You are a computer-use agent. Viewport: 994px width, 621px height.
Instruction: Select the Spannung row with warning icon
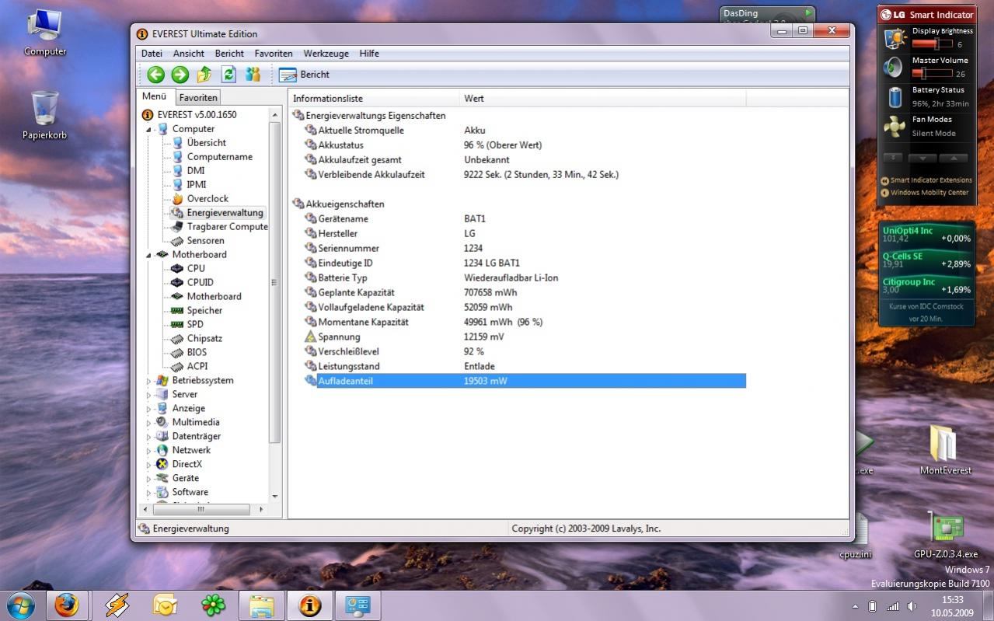[525, 337]
